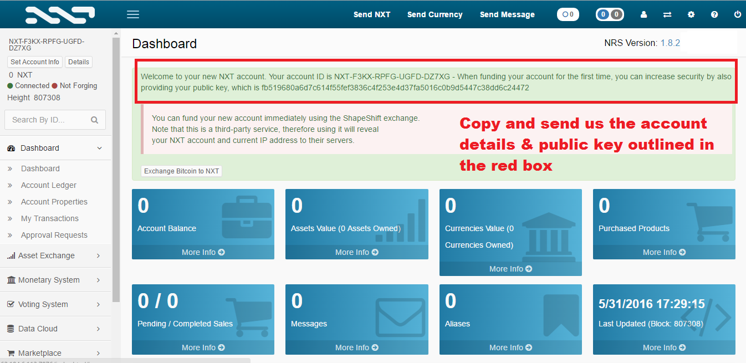
Task: Expand the Monetary System section chevron
Action: [98, 280]
